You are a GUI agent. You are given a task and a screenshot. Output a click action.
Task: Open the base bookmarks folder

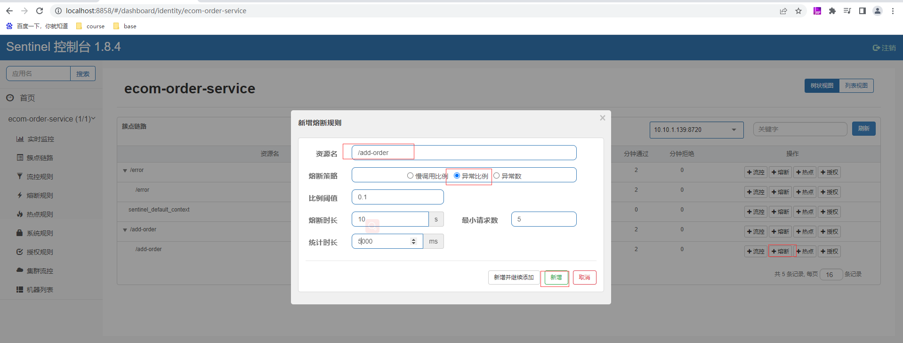point(125,26)
